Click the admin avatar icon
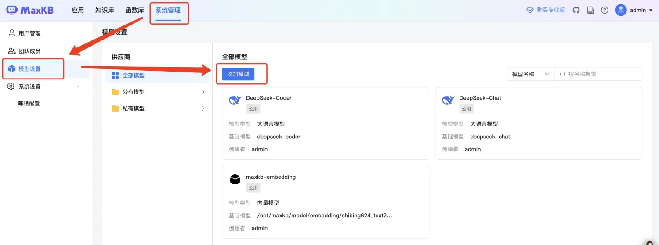The width and height of the screenshot is (659, 245). pyautogui.click(x=621, y=10)
